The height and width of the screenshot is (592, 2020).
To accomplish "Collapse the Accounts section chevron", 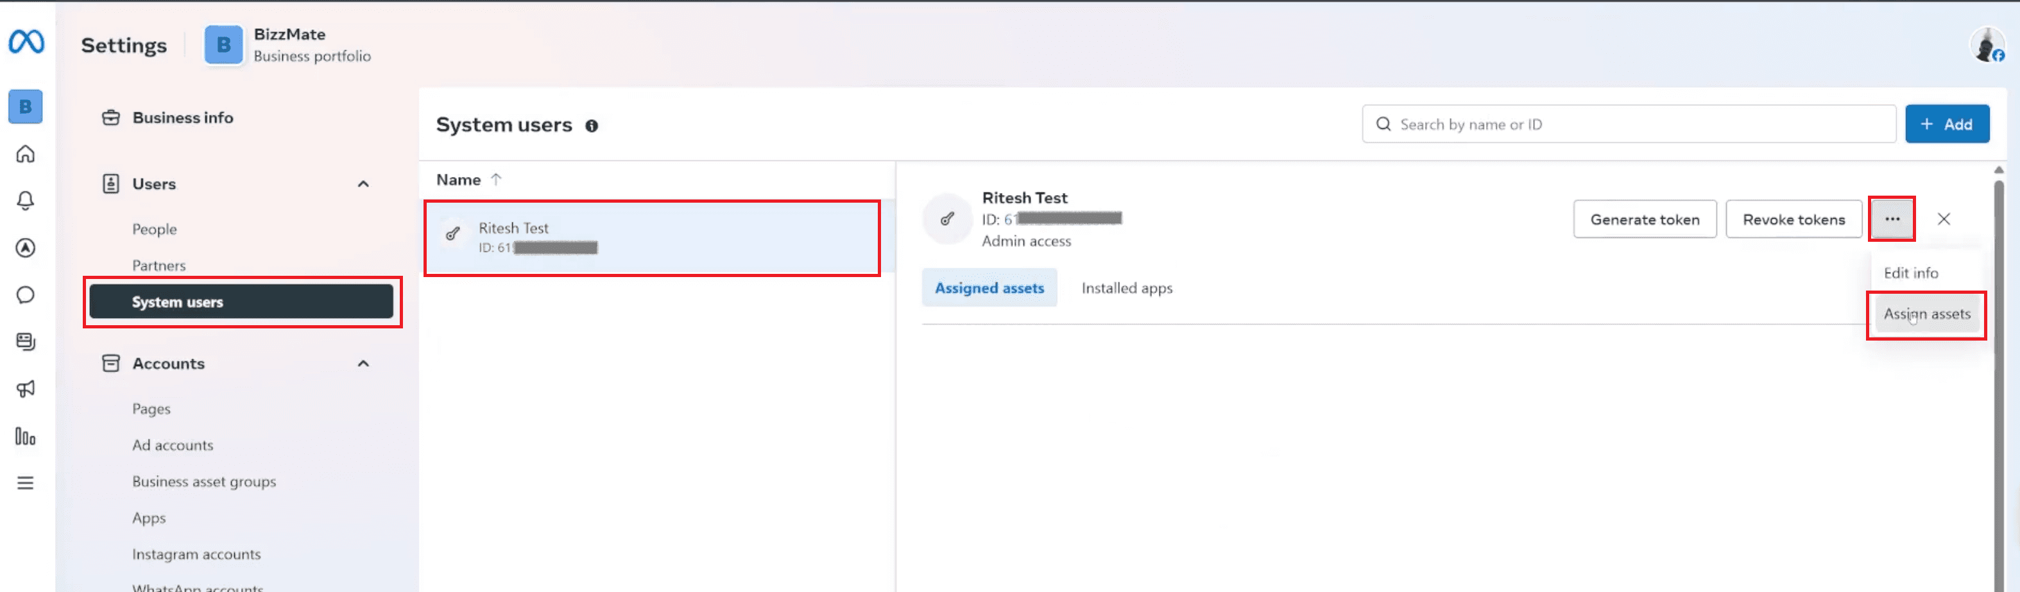I will (363, 363).
